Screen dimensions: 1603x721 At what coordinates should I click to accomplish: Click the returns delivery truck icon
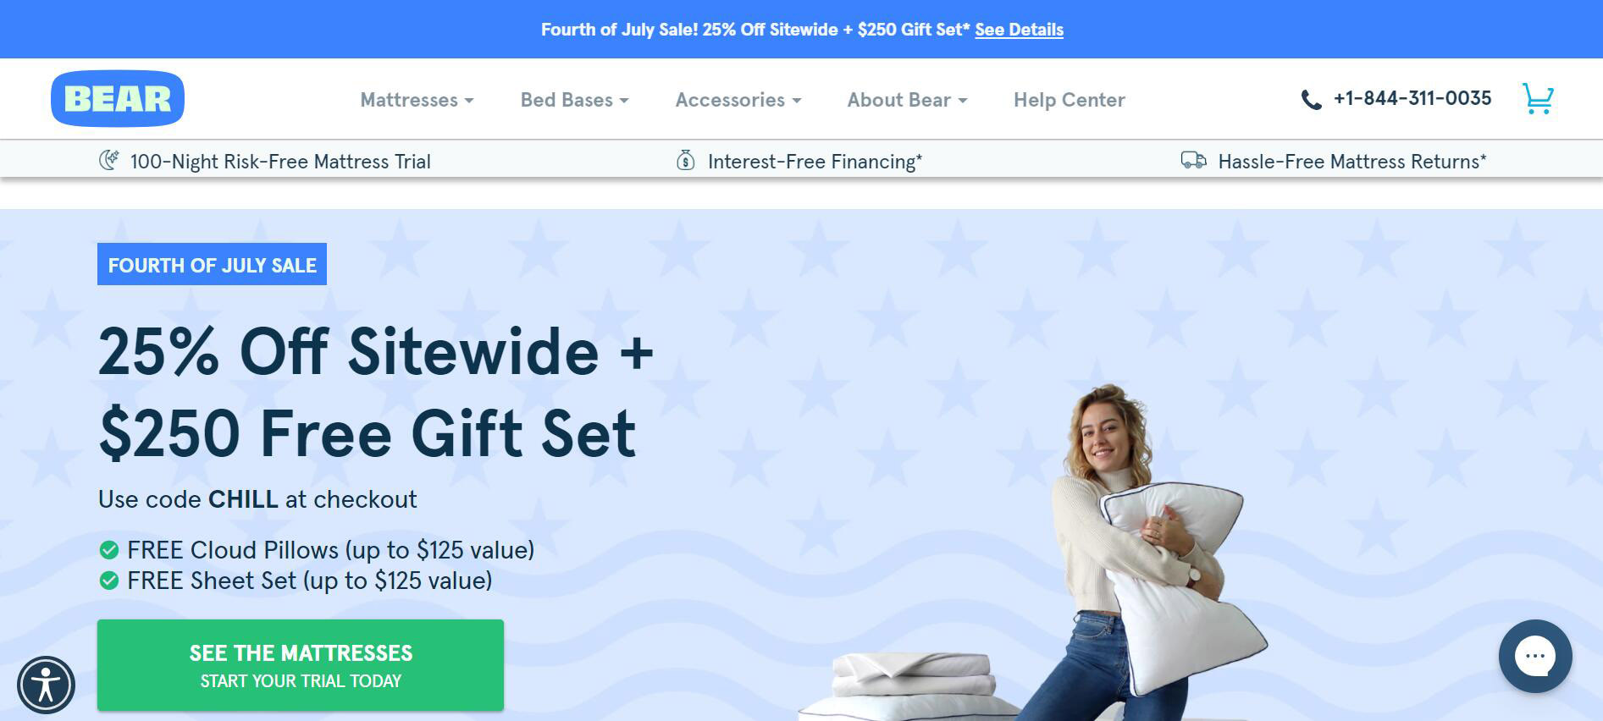coord(1194,160)
